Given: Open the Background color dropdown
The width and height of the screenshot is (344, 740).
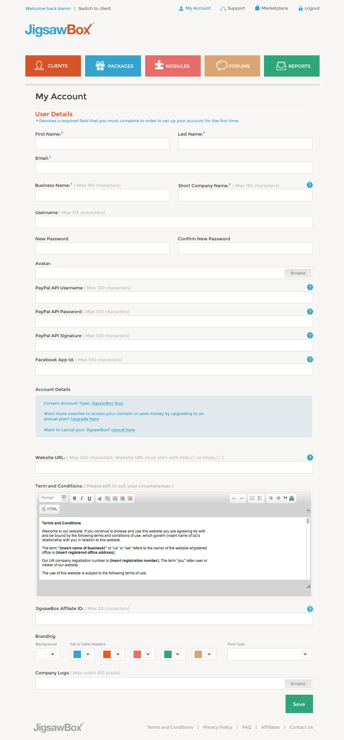Looking at the screenshot, I should pos(53,654).
